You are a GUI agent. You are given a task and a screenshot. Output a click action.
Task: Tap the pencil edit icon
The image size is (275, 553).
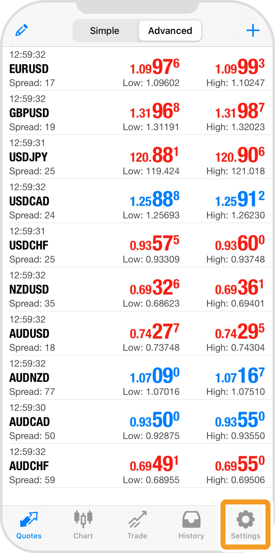click(21, 30)
